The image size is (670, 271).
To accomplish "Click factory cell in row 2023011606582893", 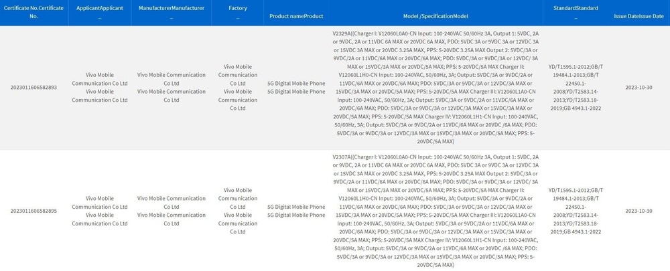I will point(238,88).
